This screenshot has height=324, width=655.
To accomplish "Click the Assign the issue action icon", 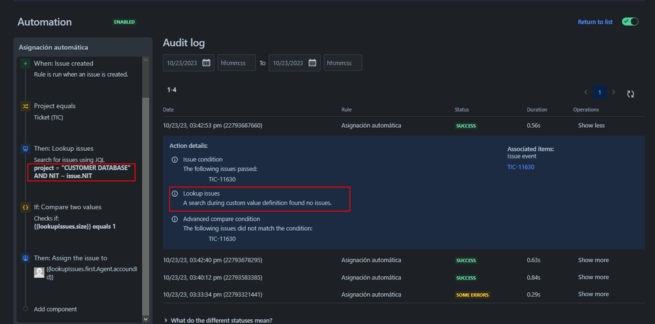I will (x=26, y=258).
